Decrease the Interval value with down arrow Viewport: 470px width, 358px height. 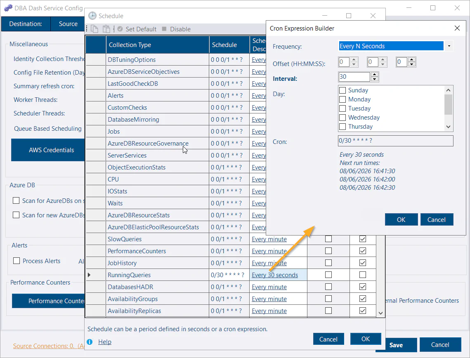click(x=374, y=79)
